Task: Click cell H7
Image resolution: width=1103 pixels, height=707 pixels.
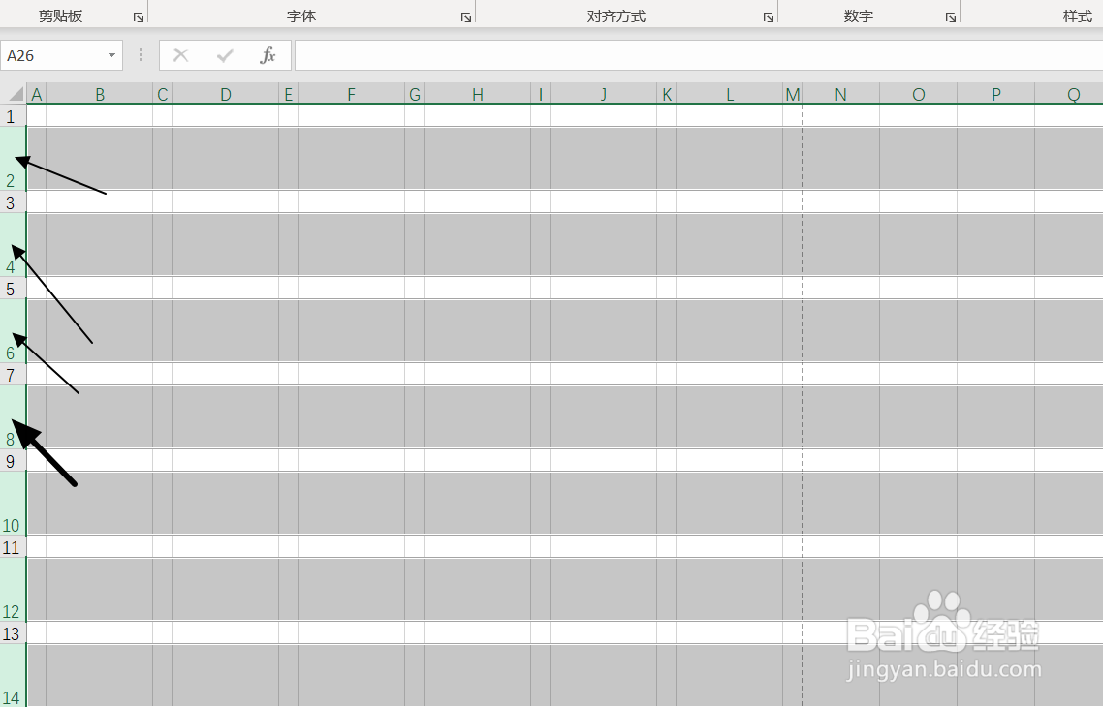Action: tap(477, 374)
